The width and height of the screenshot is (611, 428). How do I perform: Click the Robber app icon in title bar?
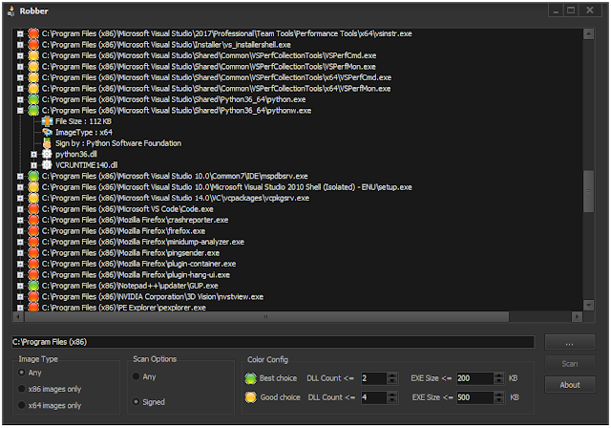(x=11, y=11)
